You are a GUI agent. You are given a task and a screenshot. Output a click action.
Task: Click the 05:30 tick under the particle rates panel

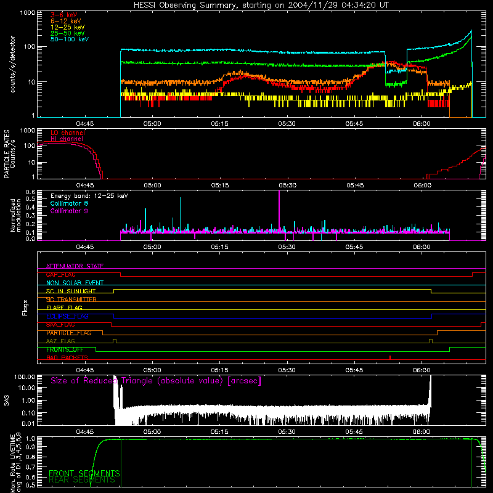click(287, 185)
